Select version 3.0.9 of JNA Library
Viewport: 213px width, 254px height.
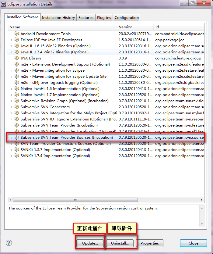coord(123,58)
